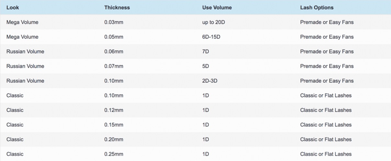Viewport: 391px width, 161px height.
Task: Click the 0.15mm thickness cell
Action: point(114,125)
